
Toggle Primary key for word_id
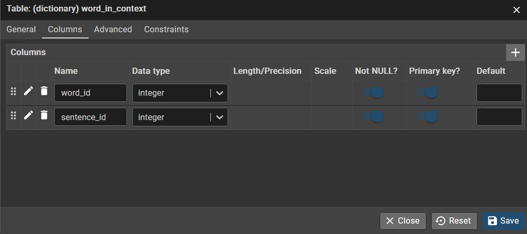click(x=426, y=92)
